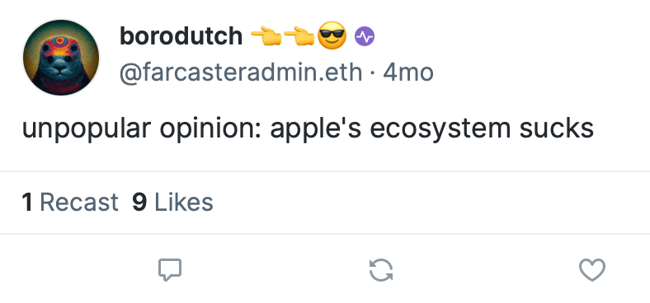
Task: Click the word "unpopular" in the cast
Action: coord(87,130)
